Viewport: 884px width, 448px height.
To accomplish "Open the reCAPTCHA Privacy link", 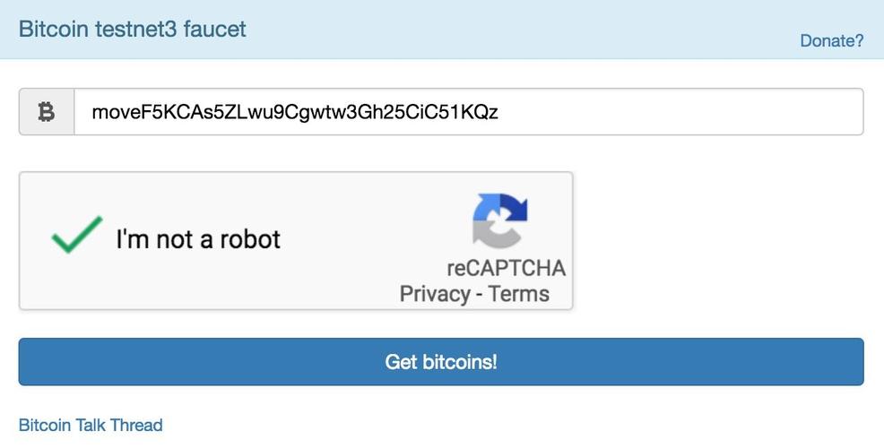I will tap(434, 294).
